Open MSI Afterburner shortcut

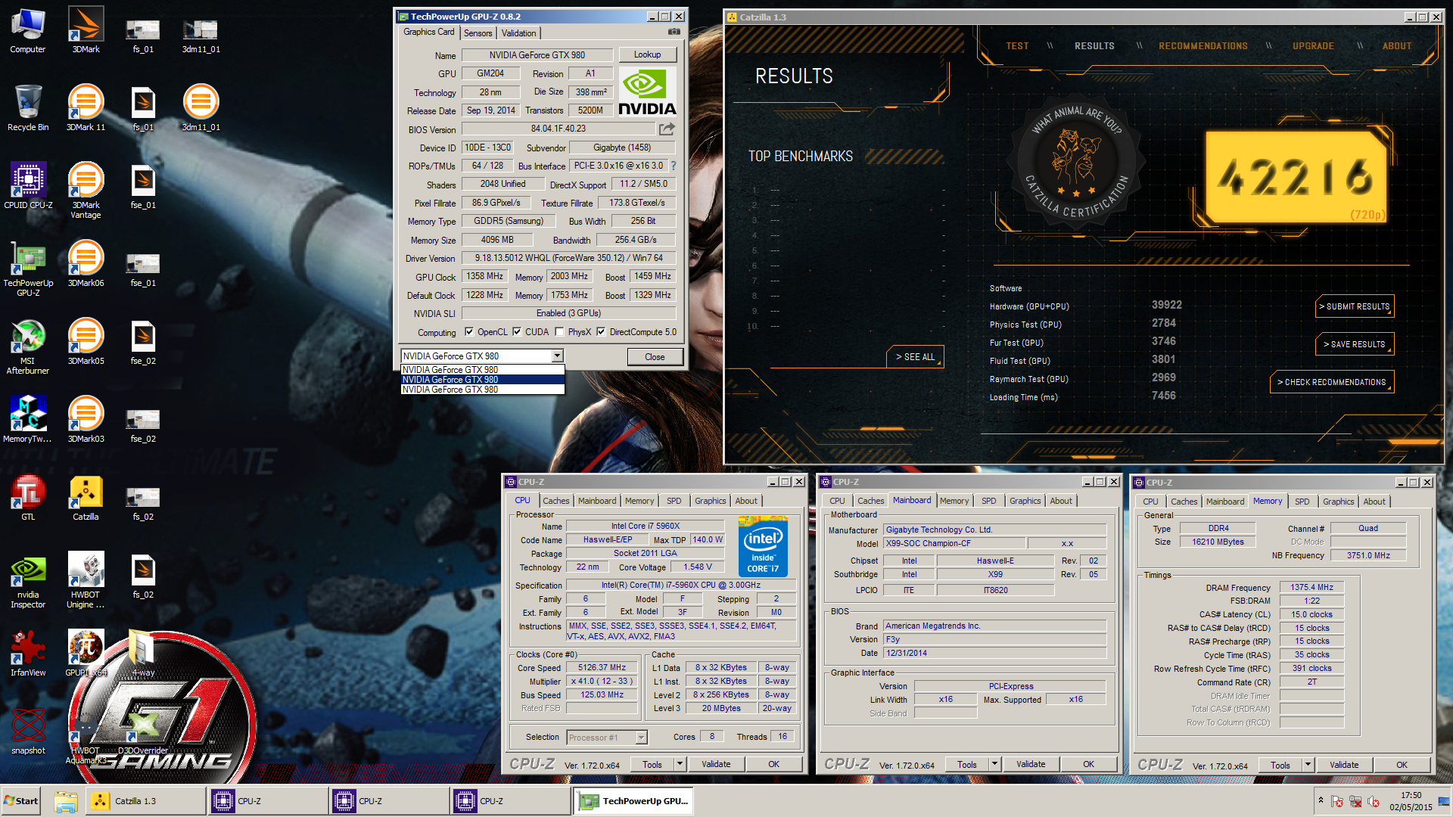pyautogui.click(x=28, y=347)
